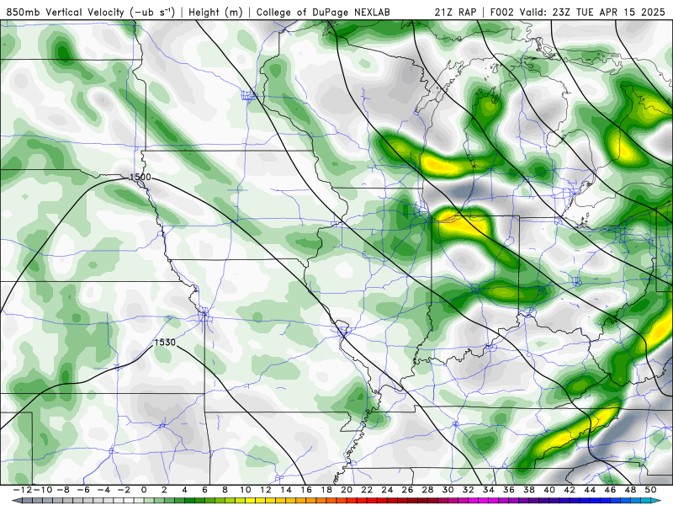Click the 4 value on the color scale
Screen dimensions: 673x505
(x=184, y=490)
